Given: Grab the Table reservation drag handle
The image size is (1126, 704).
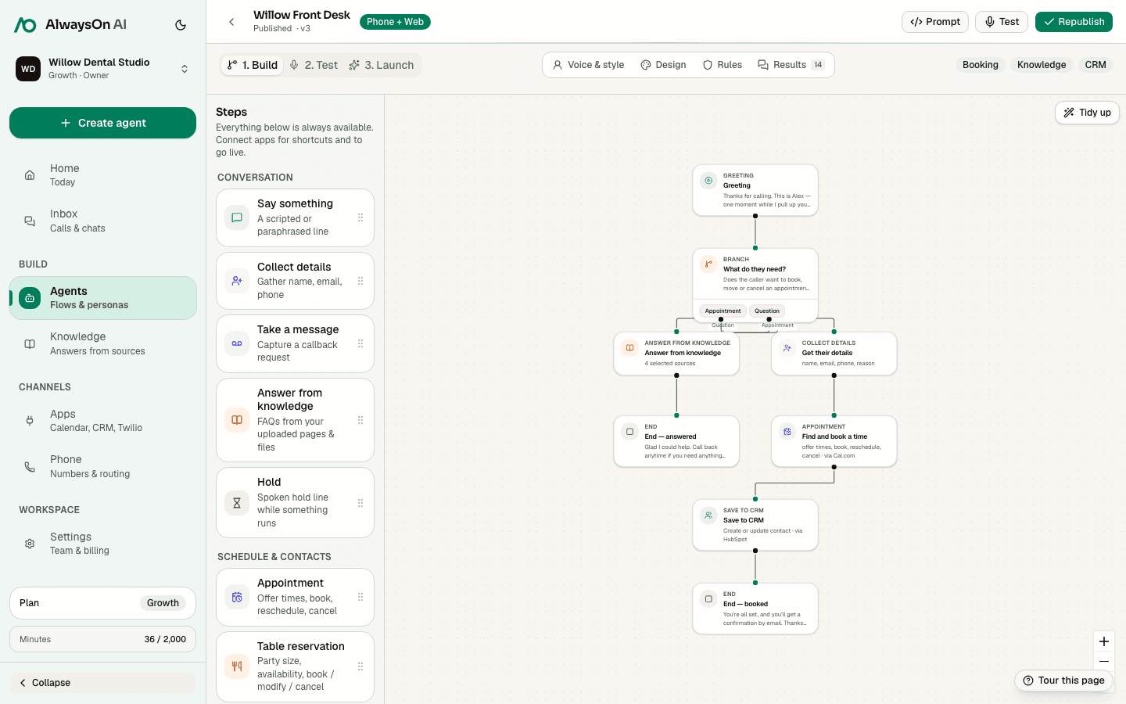Looking at the screenshot, I should click(x=360, y=666).
